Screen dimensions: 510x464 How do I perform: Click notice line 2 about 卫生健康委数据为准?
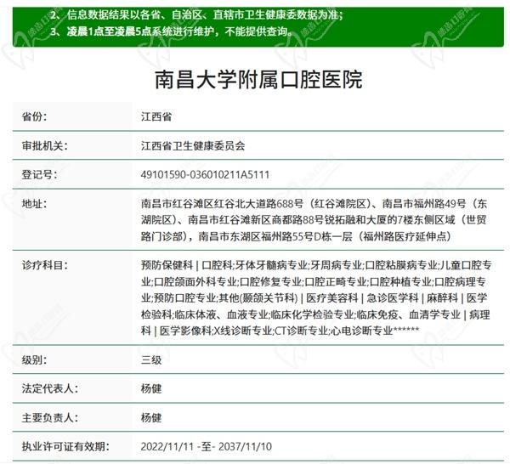(196, 15)
